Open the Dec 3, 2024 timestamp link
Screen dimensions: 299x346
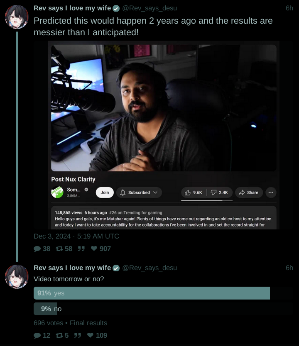pos(76,236)
